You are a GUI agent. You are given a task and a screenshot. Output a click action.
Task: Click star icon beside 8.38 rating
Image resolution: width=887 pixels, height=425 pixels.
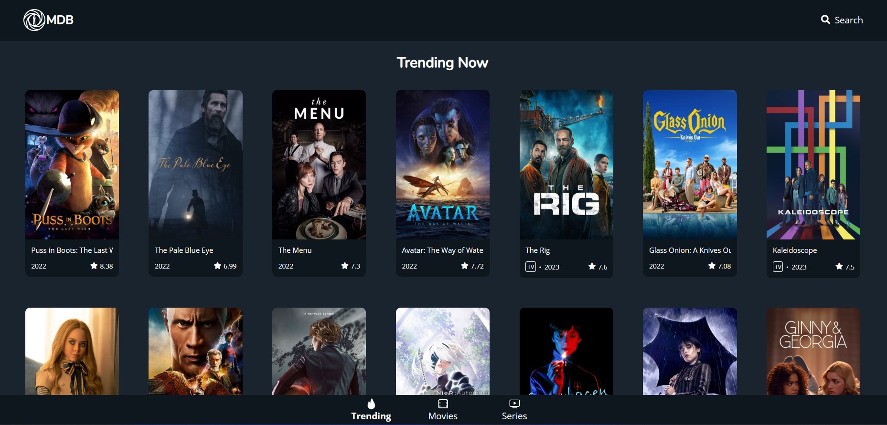94,266
